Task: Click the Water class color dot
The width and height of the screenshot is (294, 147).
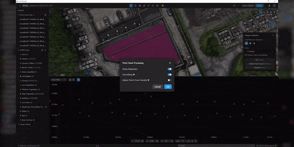Action: 21,111
